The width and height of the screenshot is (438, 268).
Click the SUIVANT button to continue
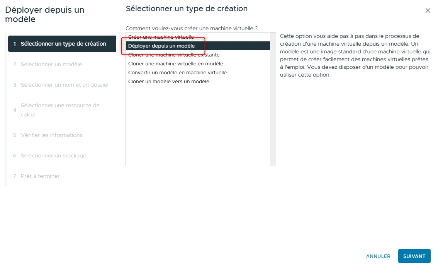(414, 256)
